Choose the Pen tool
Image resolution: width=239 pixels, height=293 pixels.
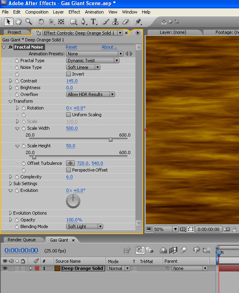click(x=83, y=22)
